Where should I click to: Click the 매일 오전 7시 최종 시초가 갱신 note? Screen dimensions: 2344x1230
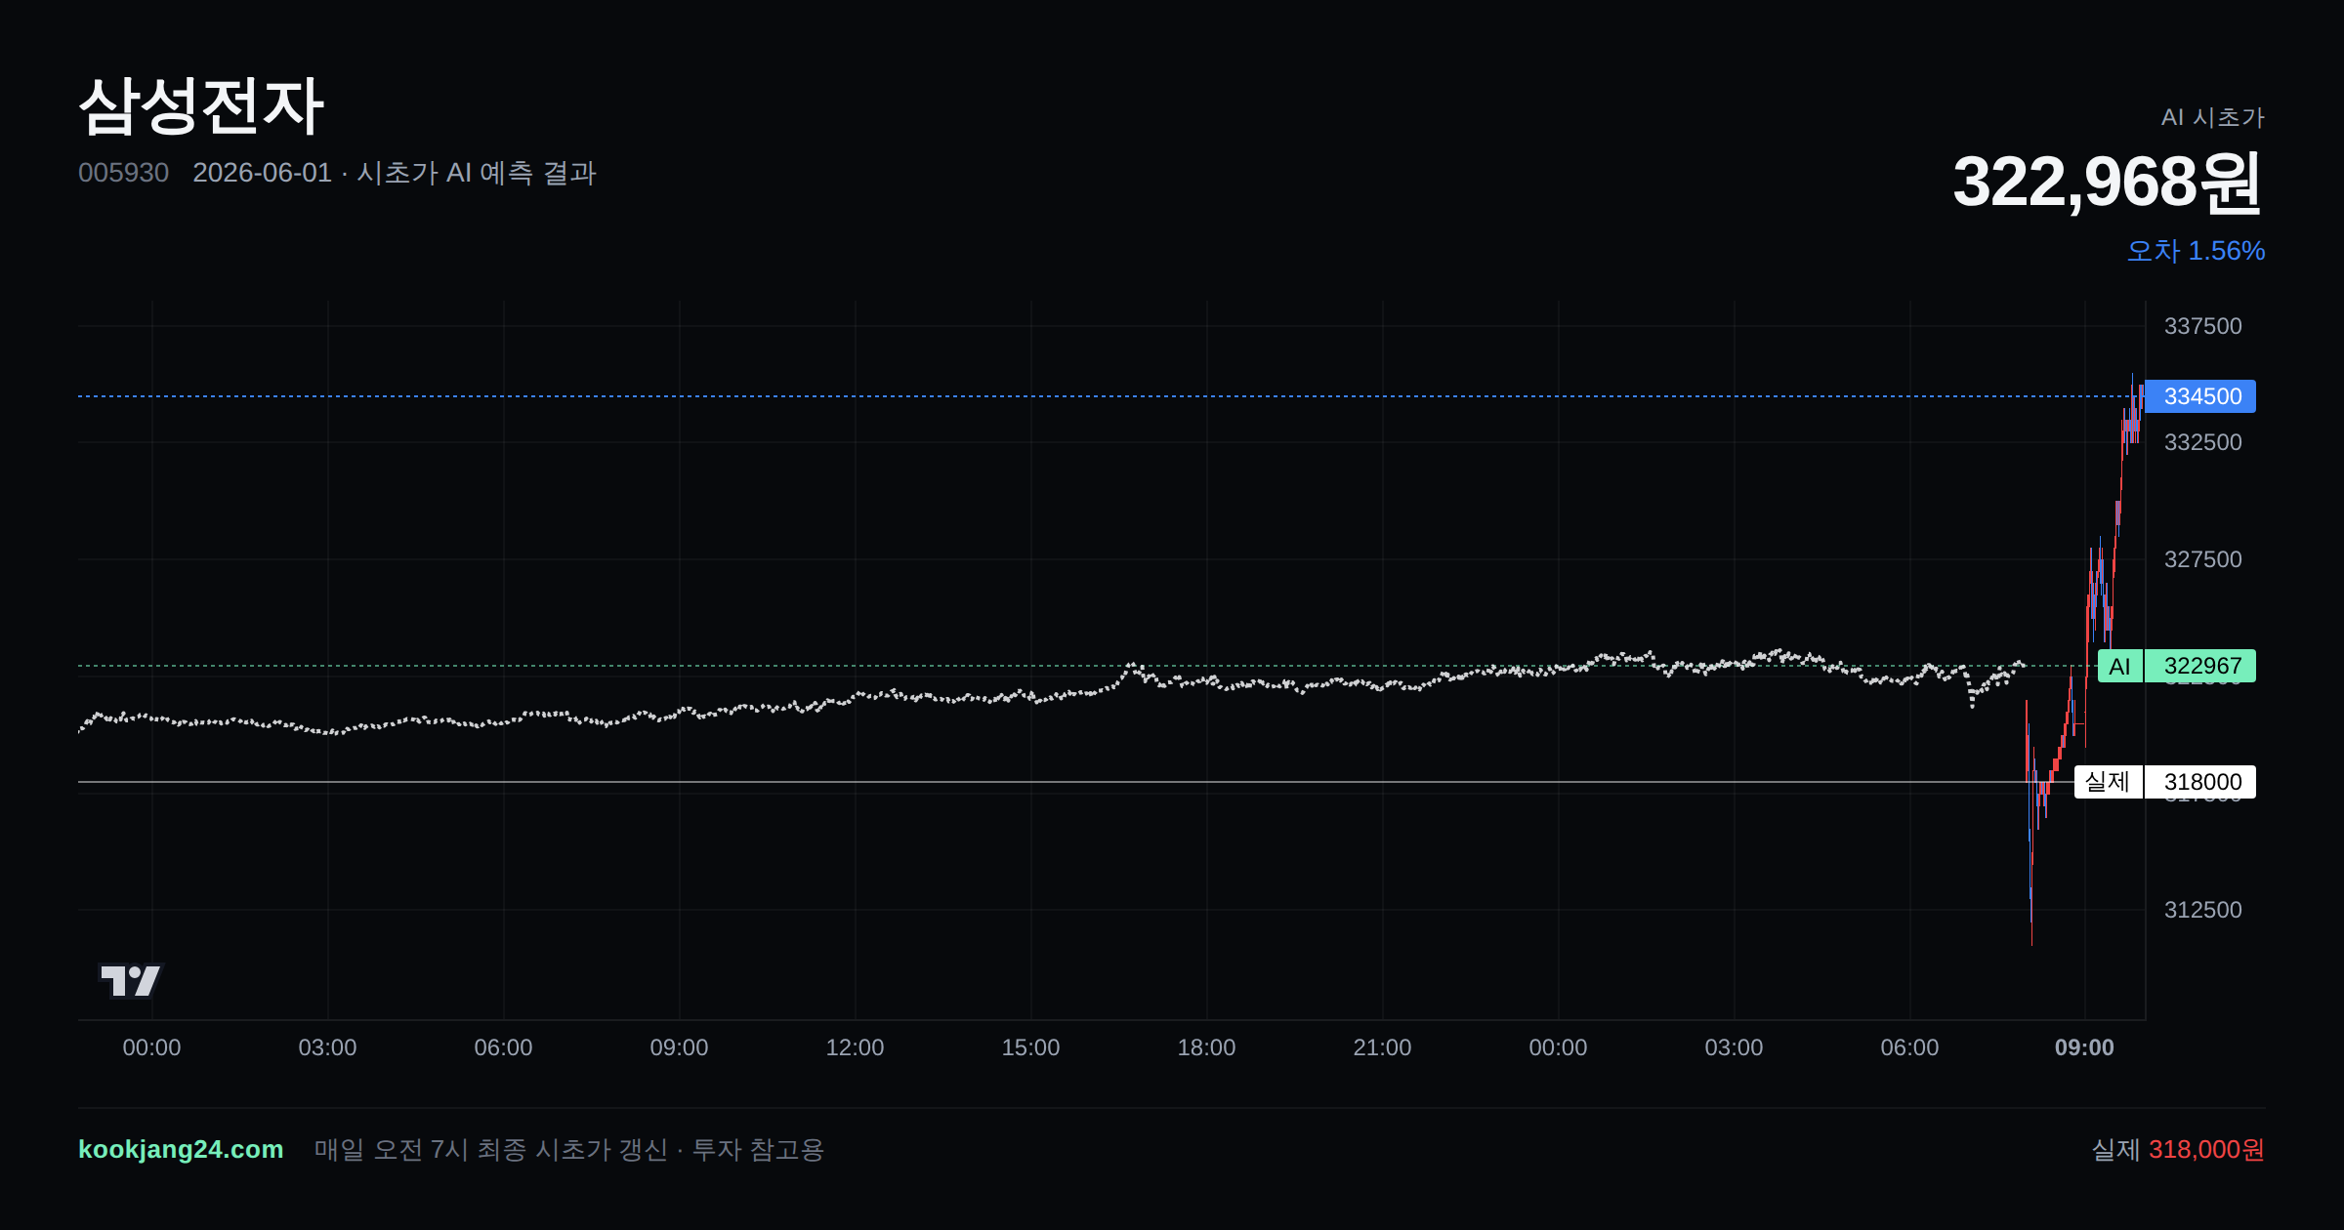568,1149
